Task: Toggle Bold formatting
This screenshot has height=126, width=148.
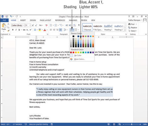Action: (13, 30)
